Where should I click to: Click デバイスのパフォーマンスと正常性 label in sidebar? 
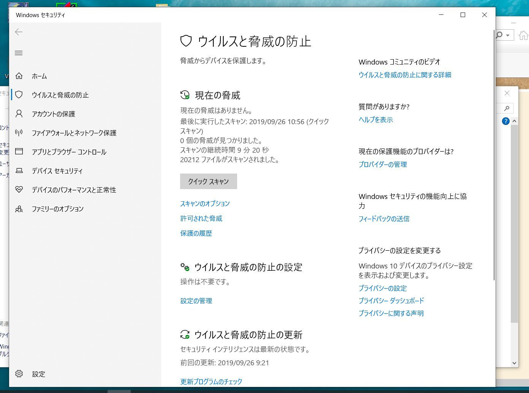coord(74,190)
